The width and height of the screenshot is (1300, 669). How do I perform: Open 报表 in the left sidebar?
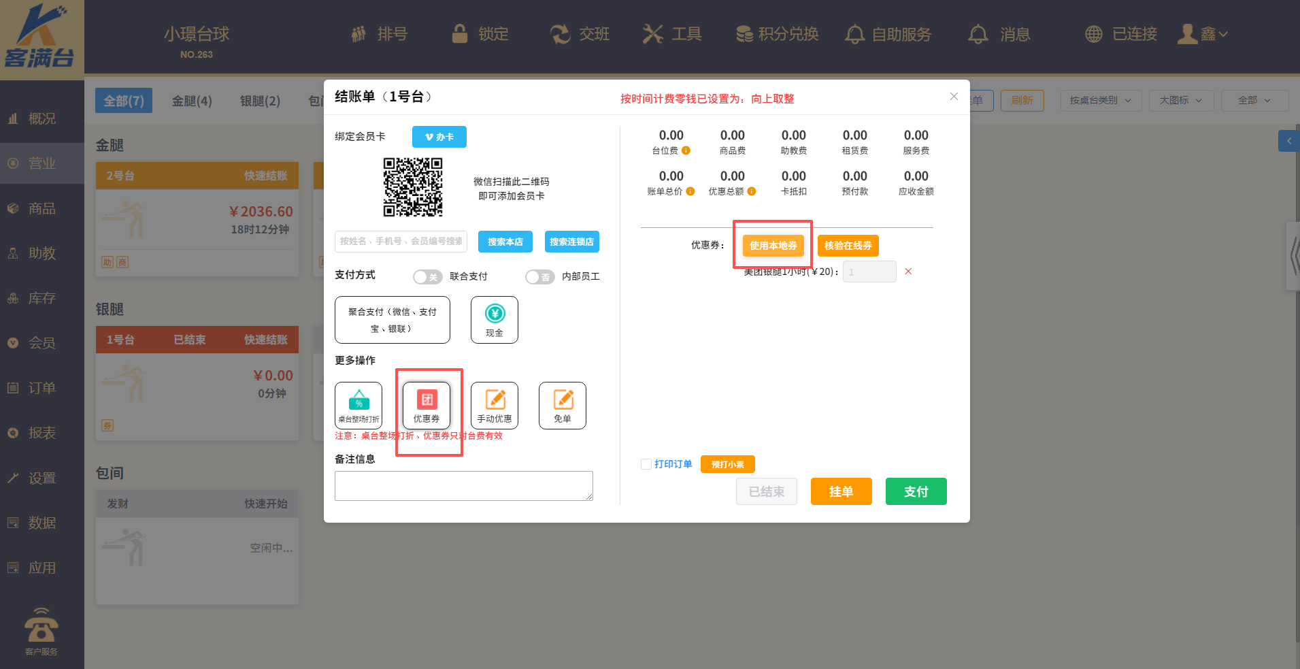(41, 433)
